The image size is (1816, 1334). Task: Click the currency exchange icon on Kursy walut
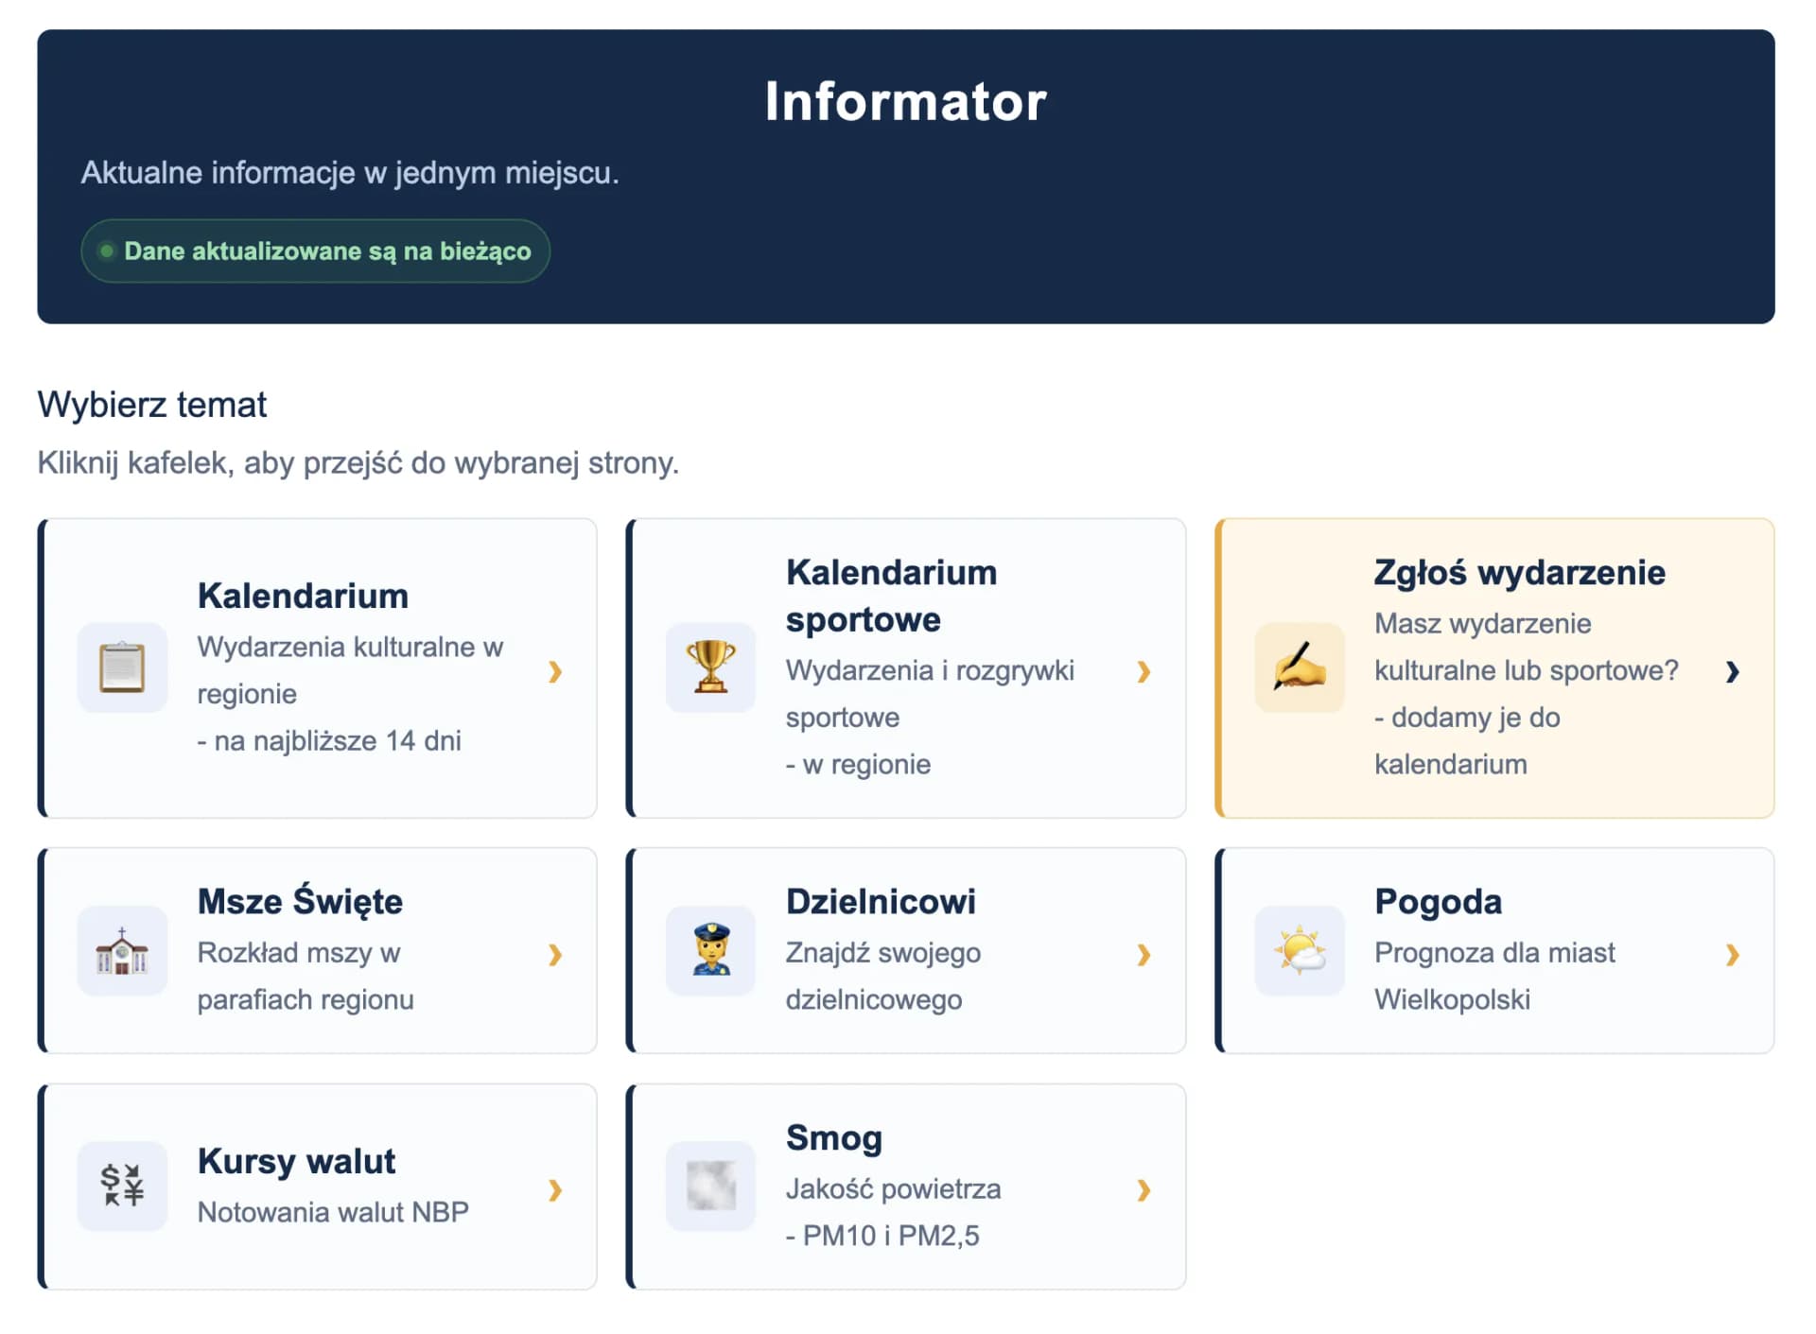click(122, 1186)
